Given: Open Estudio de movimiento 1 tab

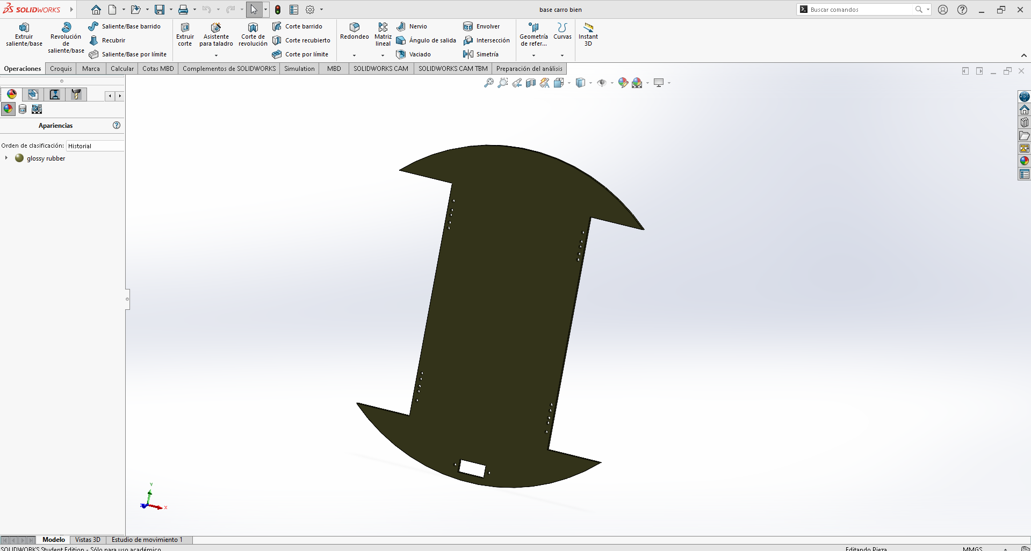Looking at the screenshot, I should point(147,540).
